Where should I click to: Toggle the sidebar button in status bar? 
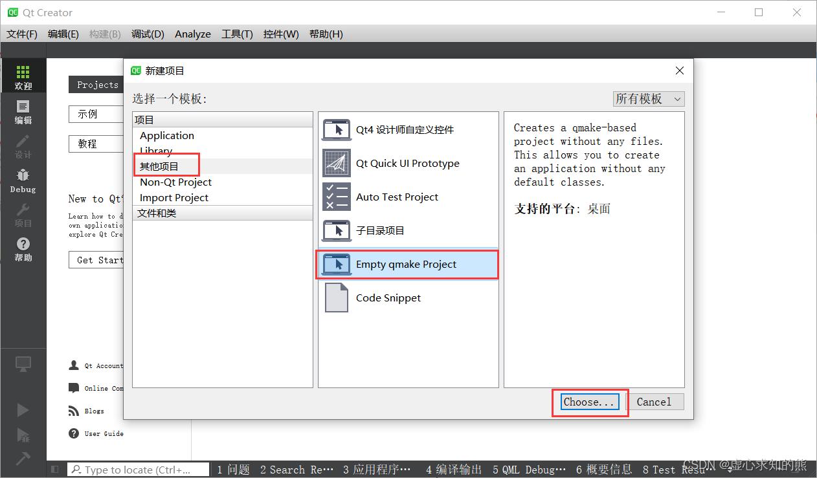55,470
